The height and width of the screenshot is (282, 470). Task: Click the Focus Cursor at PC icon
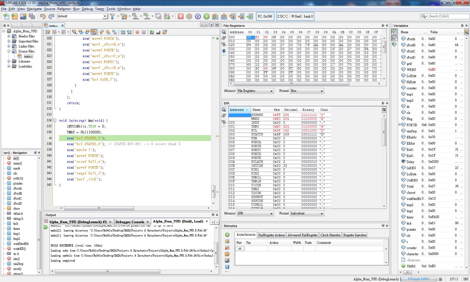point(250,16)
